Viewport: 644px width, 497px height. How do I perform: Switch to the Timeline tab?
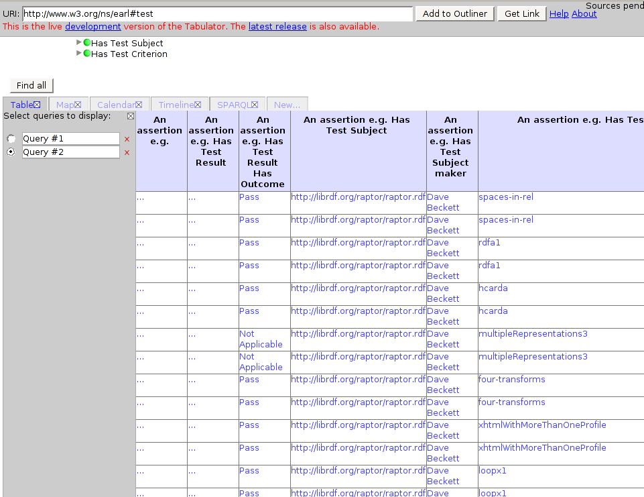point(176,105)
